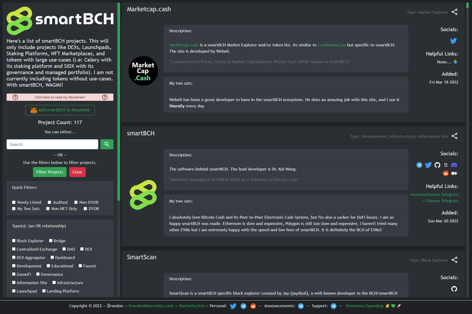
Task: Open footer Personal Twitter icon
Action: [233, 306]
